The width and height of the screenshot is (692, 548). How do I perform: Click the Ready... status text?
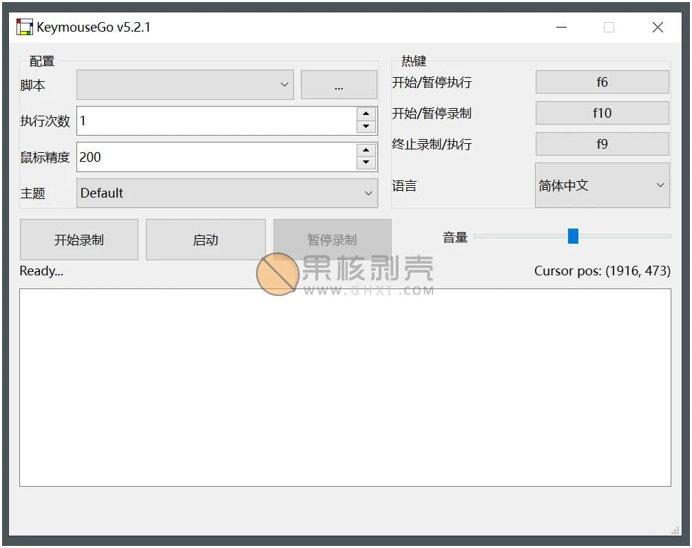click(x=41, y=271)
